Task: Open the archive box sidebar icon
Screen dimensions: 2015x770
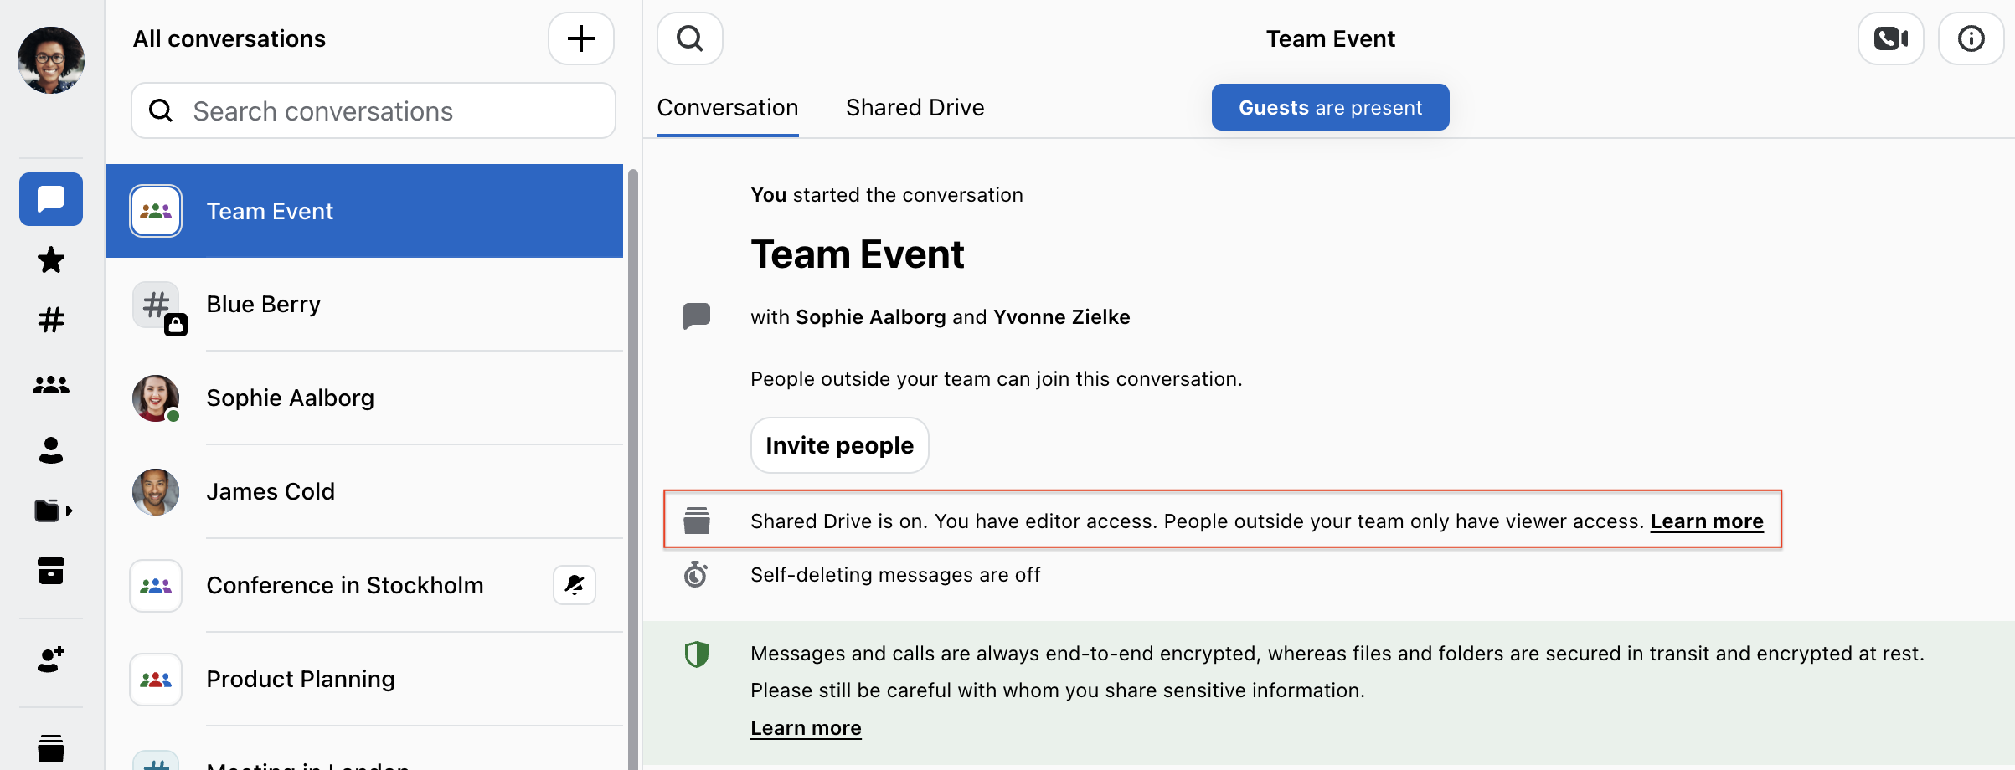Action: tap(51, 571)
